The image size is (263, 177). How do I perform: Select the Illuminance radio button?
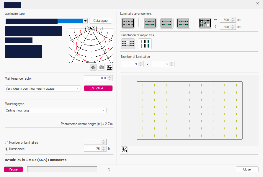6,149
